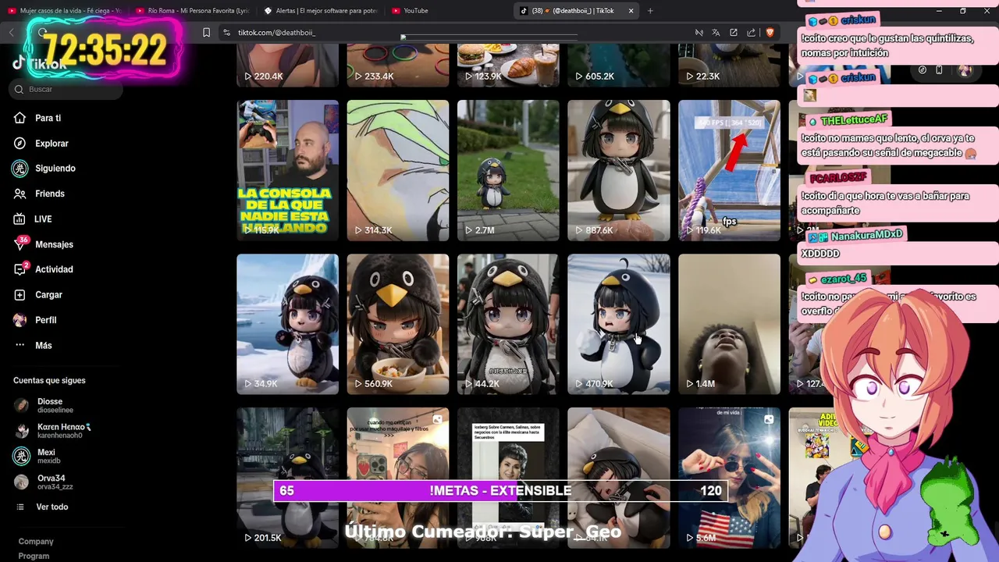Viewport: 999px width, 562px height.
Task: Click the !METAS - EXTENSIBLE goal bar
Action: [500, 491]
